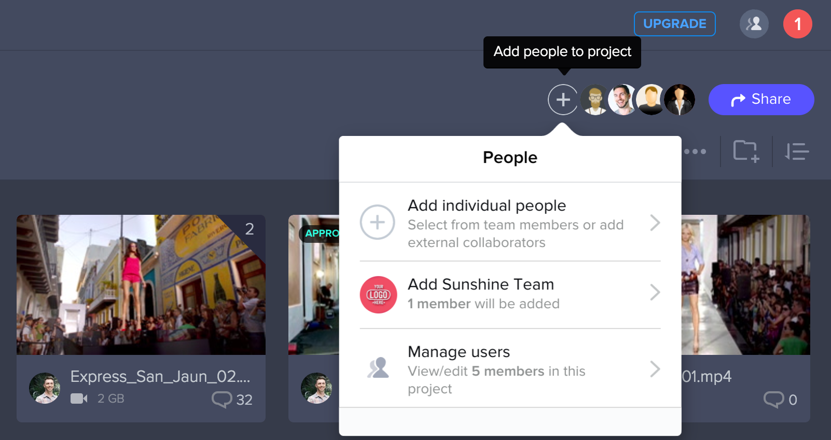Open the 0 comments icon on 01.mp4

tap(773, 399)
